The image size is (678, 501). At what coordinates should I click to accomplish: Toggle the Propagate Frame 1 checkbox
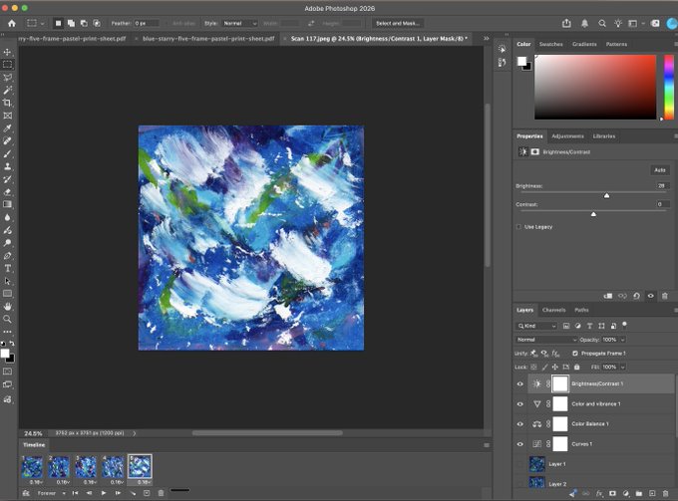[x=575, y=354]
